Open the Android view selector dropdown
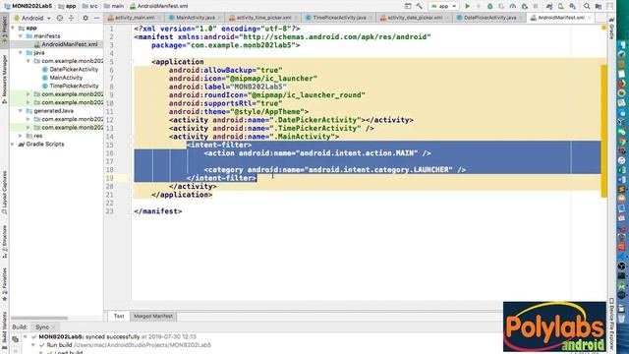The height and width of the screenshot is (354, 629). [32, 18]
